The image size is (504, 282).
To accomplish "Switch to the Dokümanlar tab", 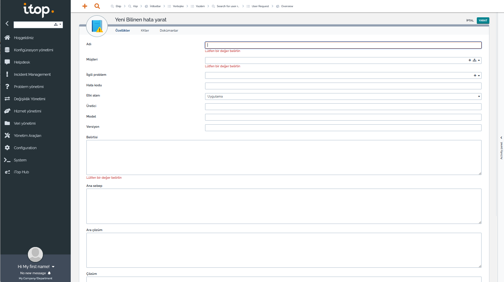I will (x=169, y=31).
